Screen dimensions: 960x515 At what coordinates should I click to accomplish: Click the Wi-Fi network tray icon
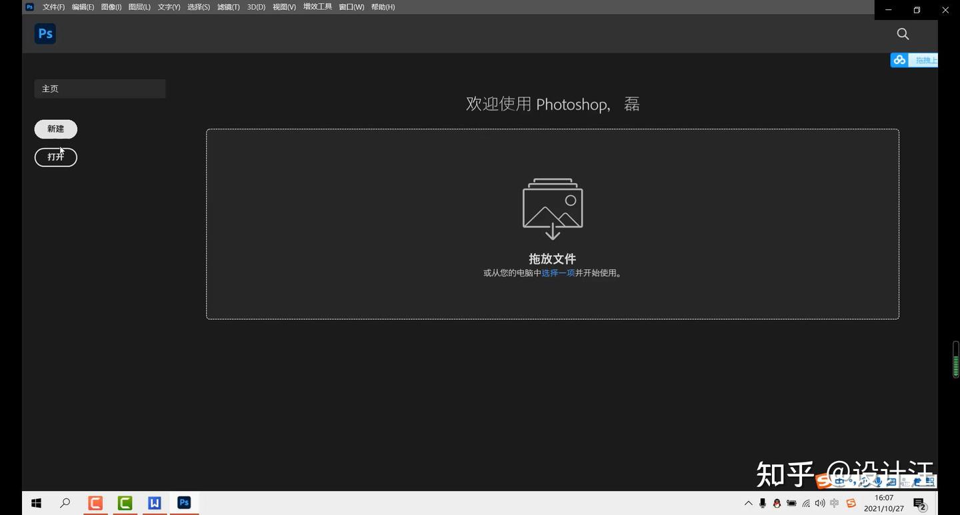(x=806, y=504)
